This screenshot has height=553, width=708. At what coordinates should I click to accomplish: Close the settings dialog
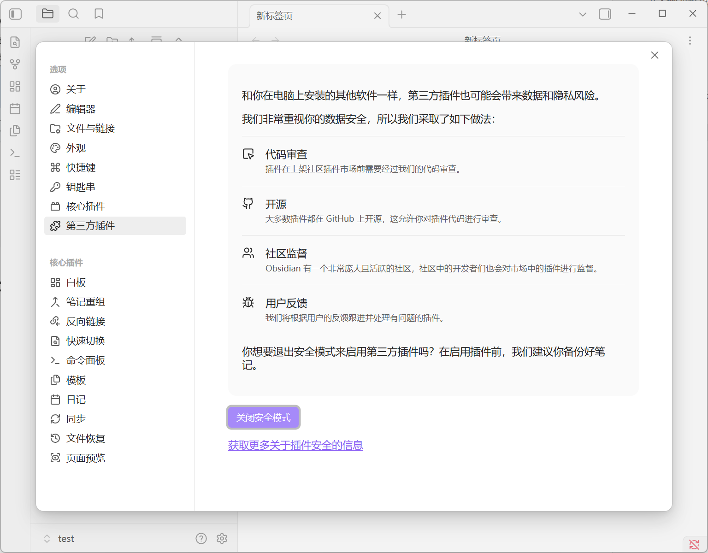coord(655,55)
